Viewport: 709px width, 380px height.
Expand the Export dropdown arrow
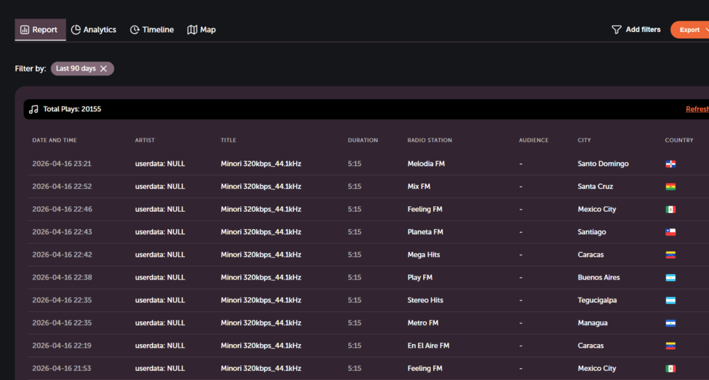706,30
